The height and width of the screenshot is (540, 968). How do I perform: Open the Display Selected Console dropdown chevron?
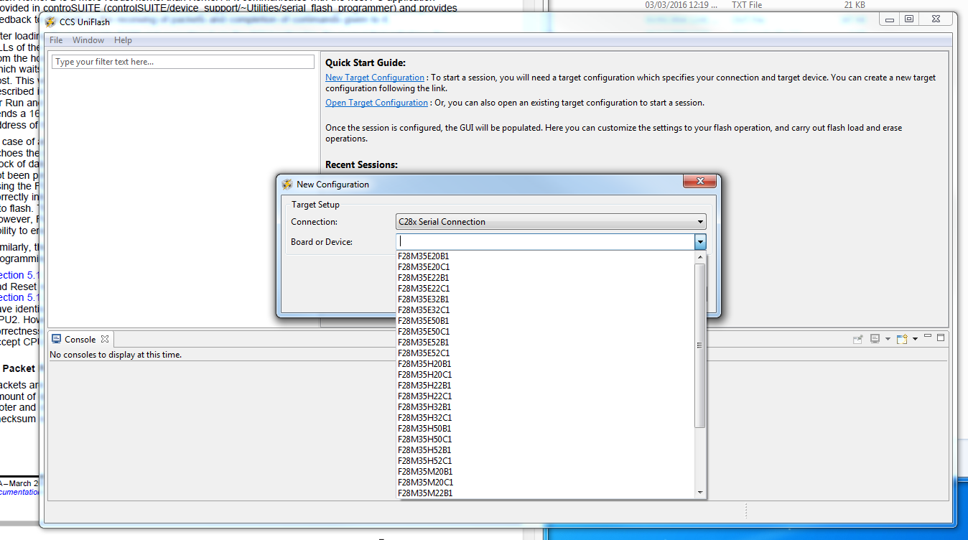888,338
